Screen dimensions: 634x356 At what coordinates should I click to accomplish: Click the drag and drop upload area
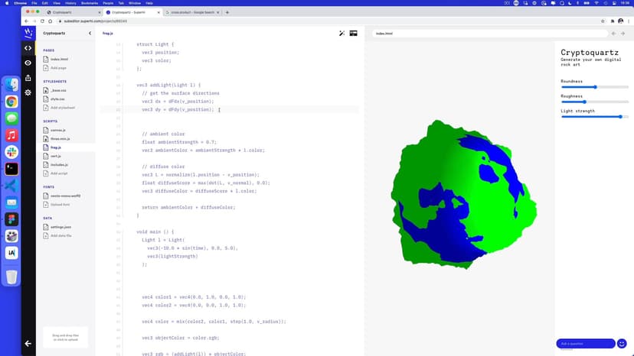click(x=65, y=337)
